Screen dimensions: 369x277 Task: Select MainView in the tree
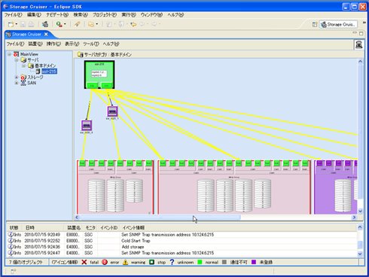point(29,54)
